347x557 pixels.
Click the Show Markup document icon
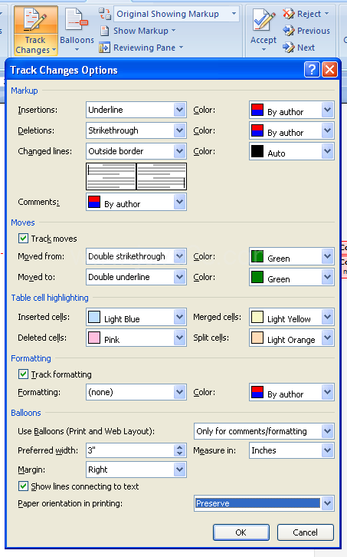(104, 31)
